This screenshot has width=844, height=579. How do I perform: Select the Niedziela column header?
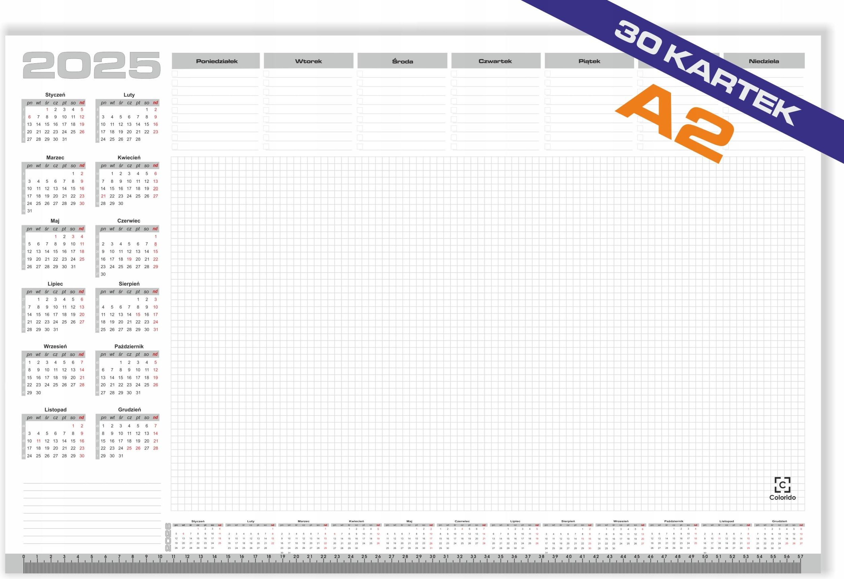764,61
